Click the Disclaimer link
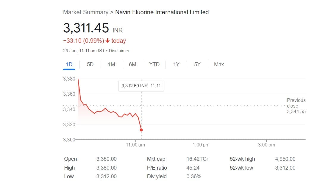The height and width of the screenshot is (183, 323). 119,51
